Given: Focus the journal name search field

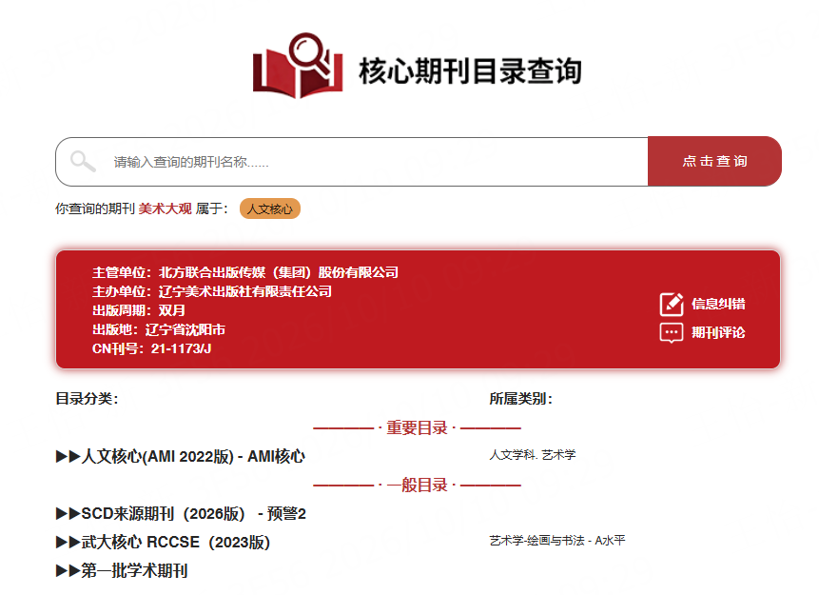Looking at the screenshot, I should [352, 162].
